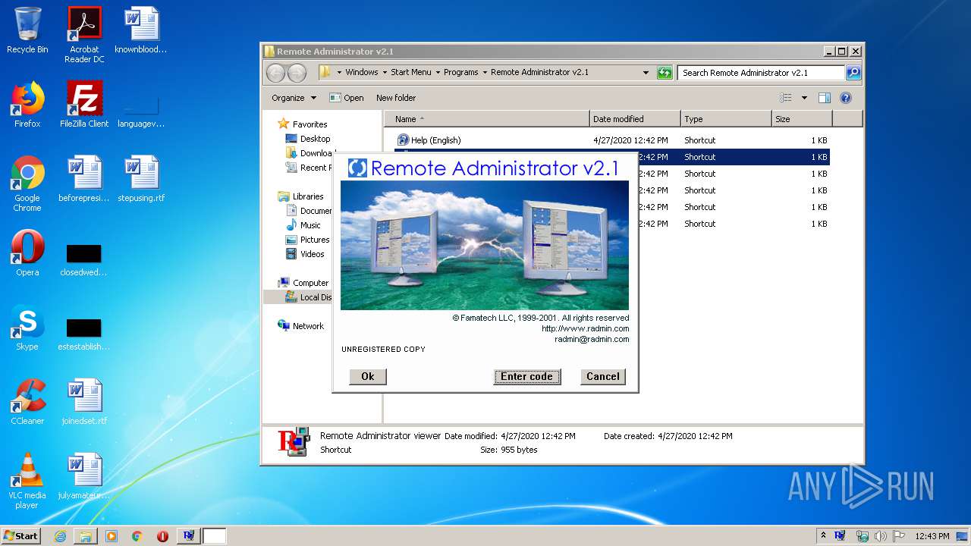Sort by the Size column header

coord(802,119)
